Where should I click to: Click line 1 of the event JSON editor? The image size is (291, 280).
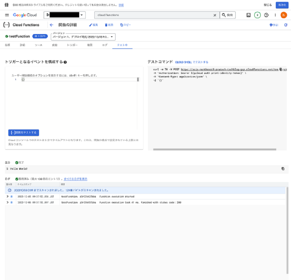[80, 80]
